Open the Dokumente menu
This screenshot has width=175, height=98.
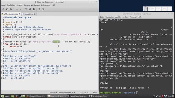(x=46, y=5)
